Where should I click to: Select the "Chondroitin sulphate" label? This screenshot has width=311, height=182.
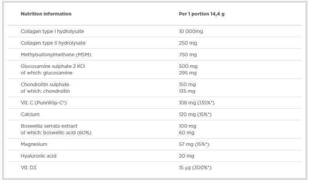point(45,85)
